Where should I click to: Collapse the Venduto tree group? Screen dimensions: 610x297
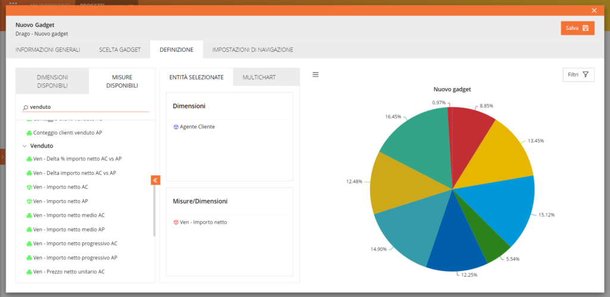pyautogui.click(x=24, y=146)
